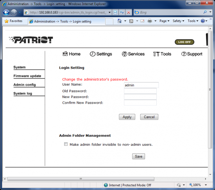The width and height of the screenshot is (215, 190).
Task: Open the search provider dropdown arrow
Action: coord(210,12)
